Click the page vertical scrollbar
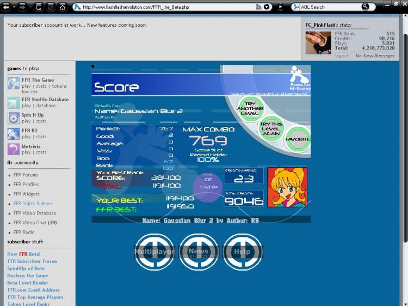This screenshot has width=408, height=306. coord(405,138)
